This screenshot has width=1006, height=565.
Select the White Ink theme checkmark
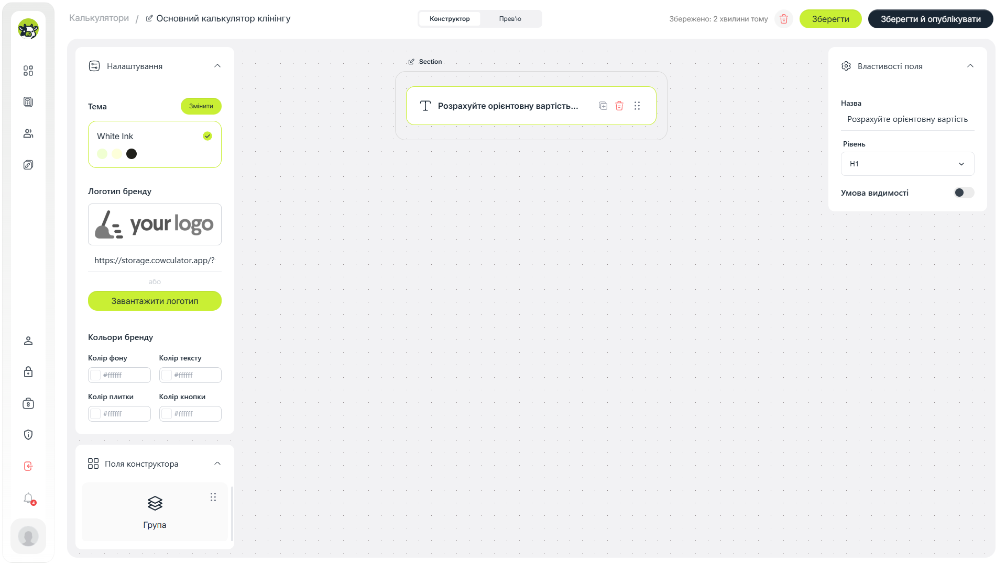207,136
